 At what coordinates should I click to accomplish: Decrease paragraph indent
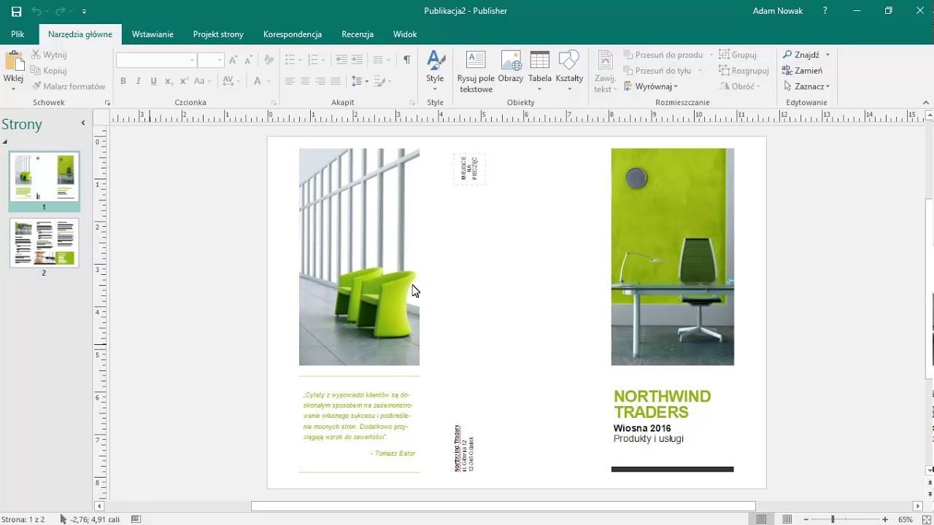[341, 61]
